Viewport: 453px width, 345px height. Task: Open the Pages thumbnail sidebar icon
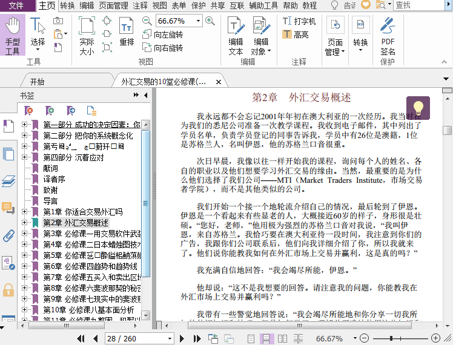8,154
